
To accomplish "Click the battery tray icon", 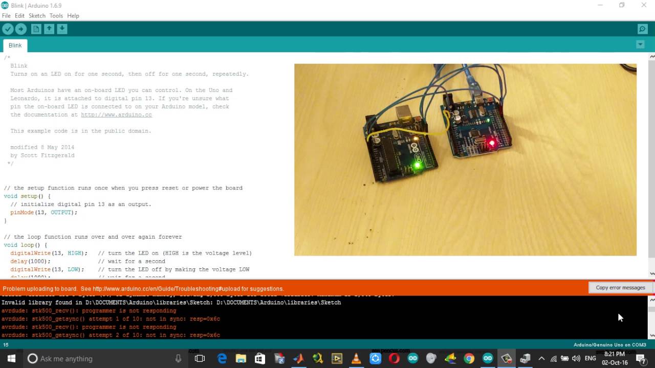I will tap(565, 358).
